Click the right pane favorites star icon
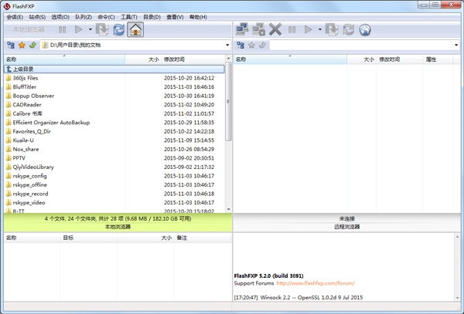Image resolution: width=464 pixels, height=314 pixels. (x=251, y=45)
